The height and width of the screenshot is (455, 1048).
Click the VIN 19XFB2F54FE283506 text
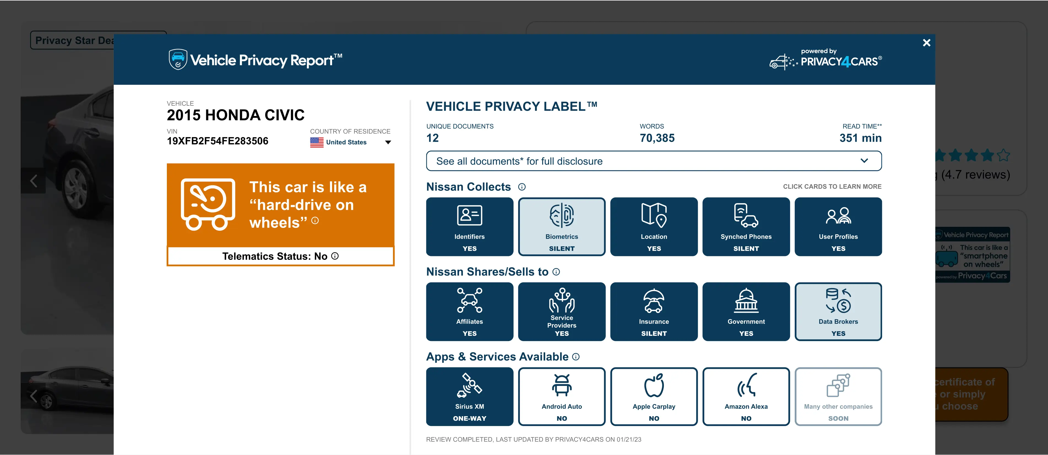217,141
